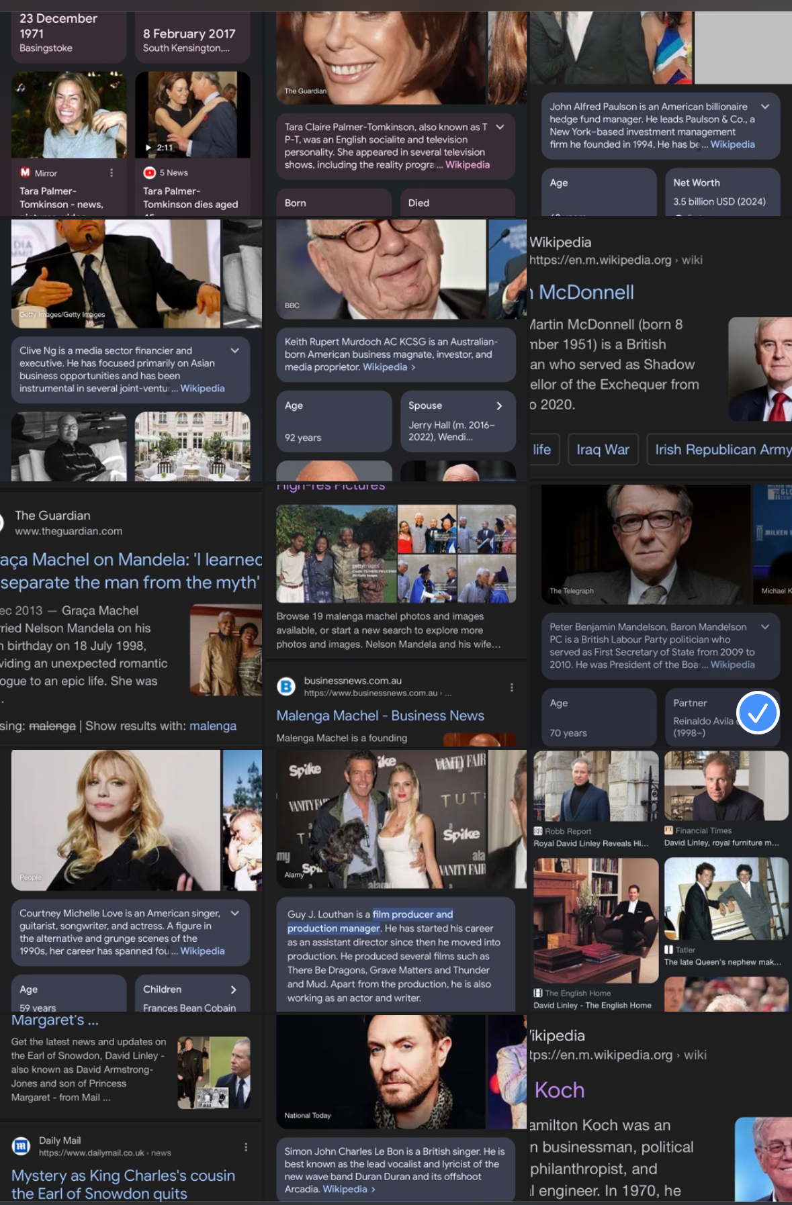Click the Financial Times source icon
The width and height of the screenshot is (792, 1205).
(x=669, y=830)
